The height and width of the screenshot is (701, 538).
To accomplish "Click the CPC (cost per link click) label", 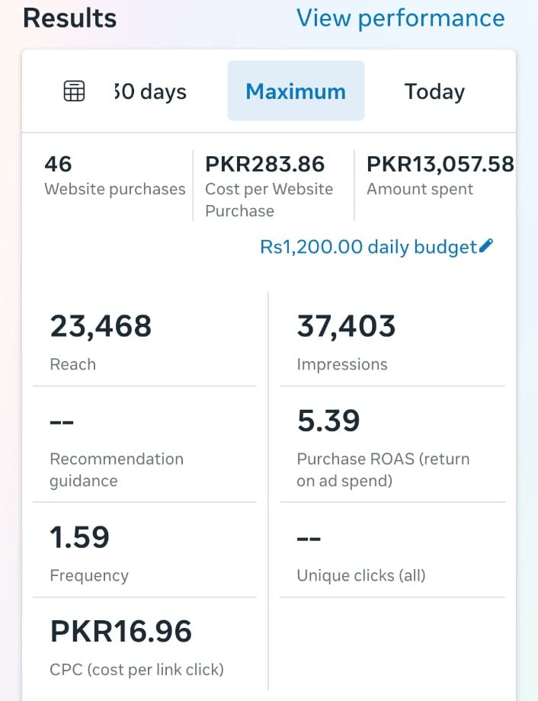I will [x=137, y=670].
